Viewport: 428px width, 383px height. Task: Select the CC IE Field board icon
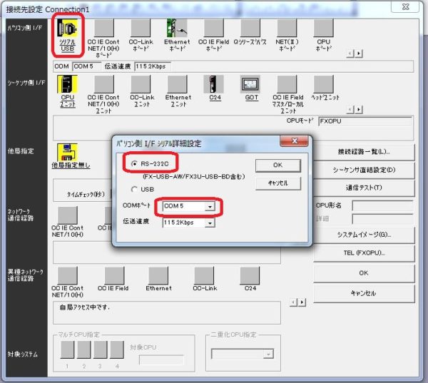214,28
